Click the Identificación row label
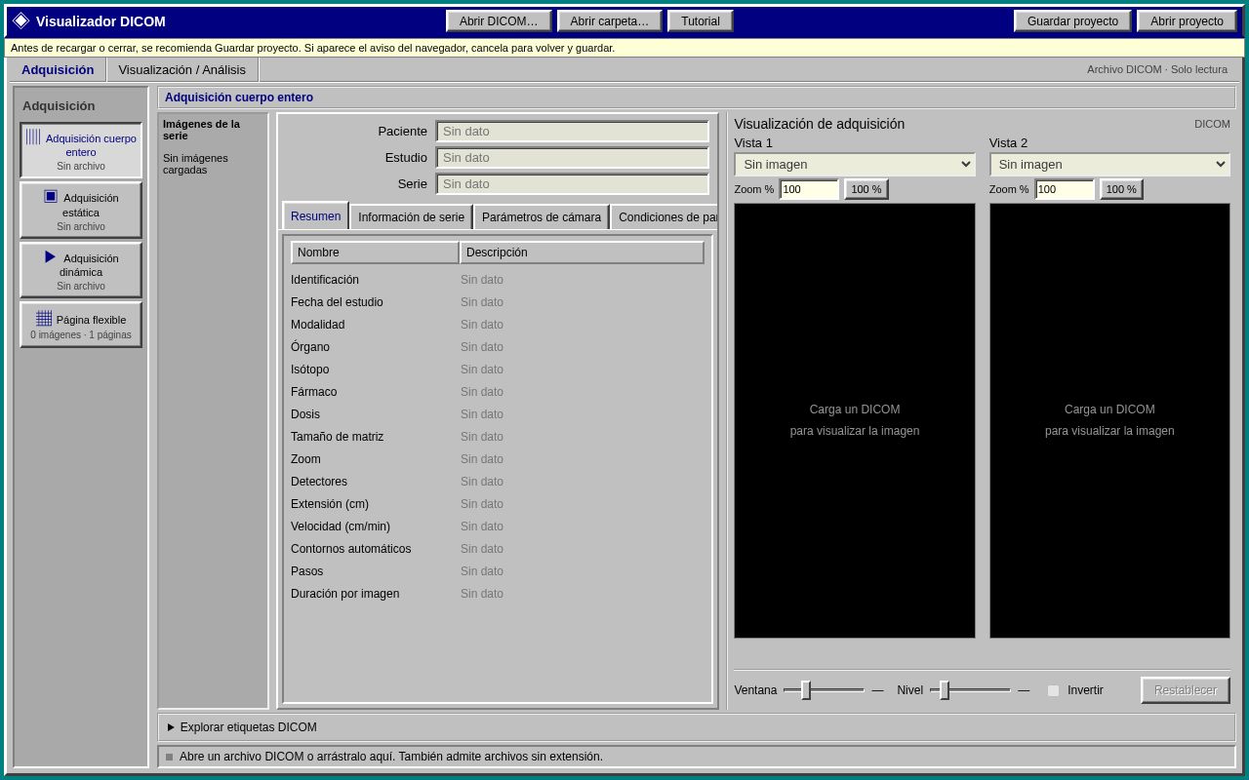Viewport: 1249px width, 780px height. [325, 280]
